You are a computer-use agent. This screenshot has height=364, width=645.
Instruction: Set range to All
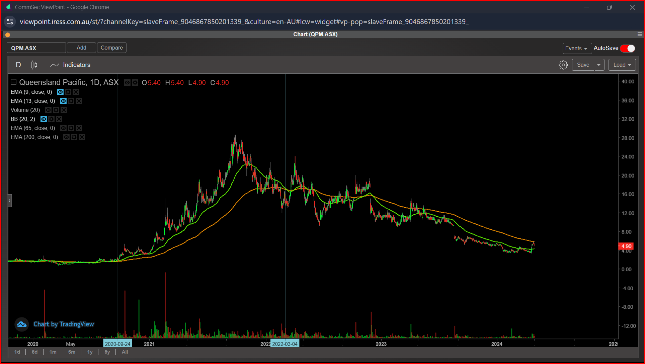pos(125,352)
